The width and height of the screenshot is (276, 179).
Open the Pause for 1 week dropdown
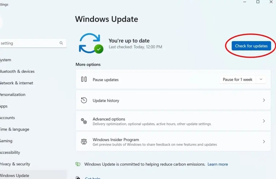pyautogui.click(x=243, y=80)
